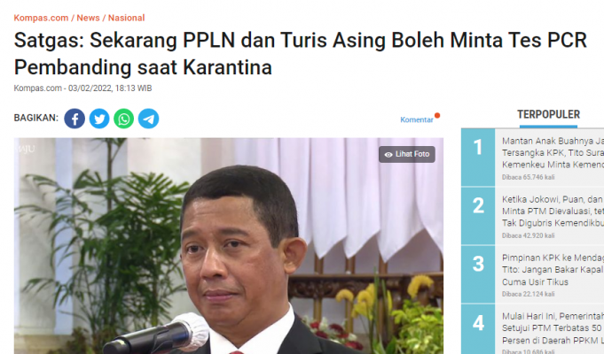Share article via Twitter icon

click(x=99, y=119)
